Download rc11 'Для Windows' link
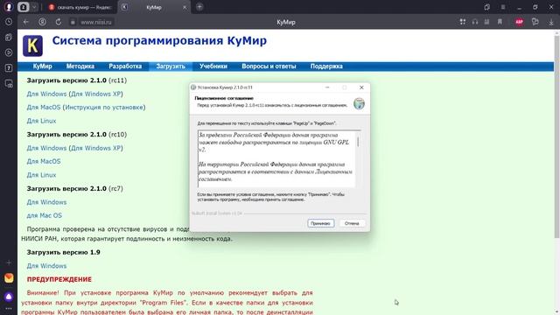The height and width of the screenshot is (315, 560). point(46,94)
